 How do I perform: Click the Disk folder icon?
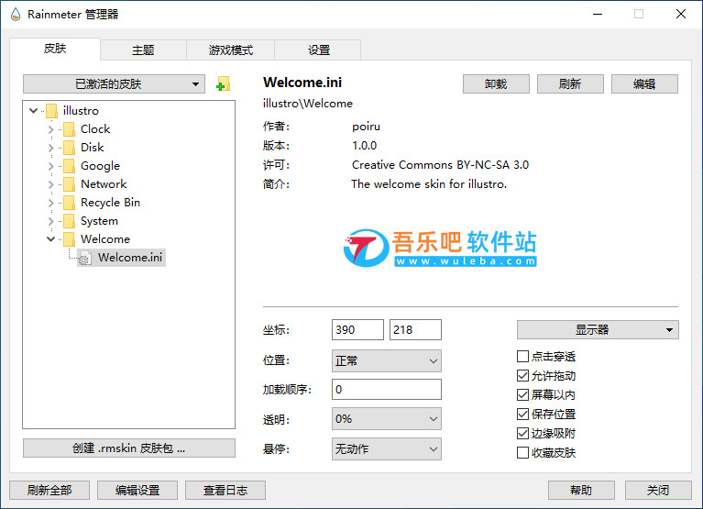click(x=69, y=148)
